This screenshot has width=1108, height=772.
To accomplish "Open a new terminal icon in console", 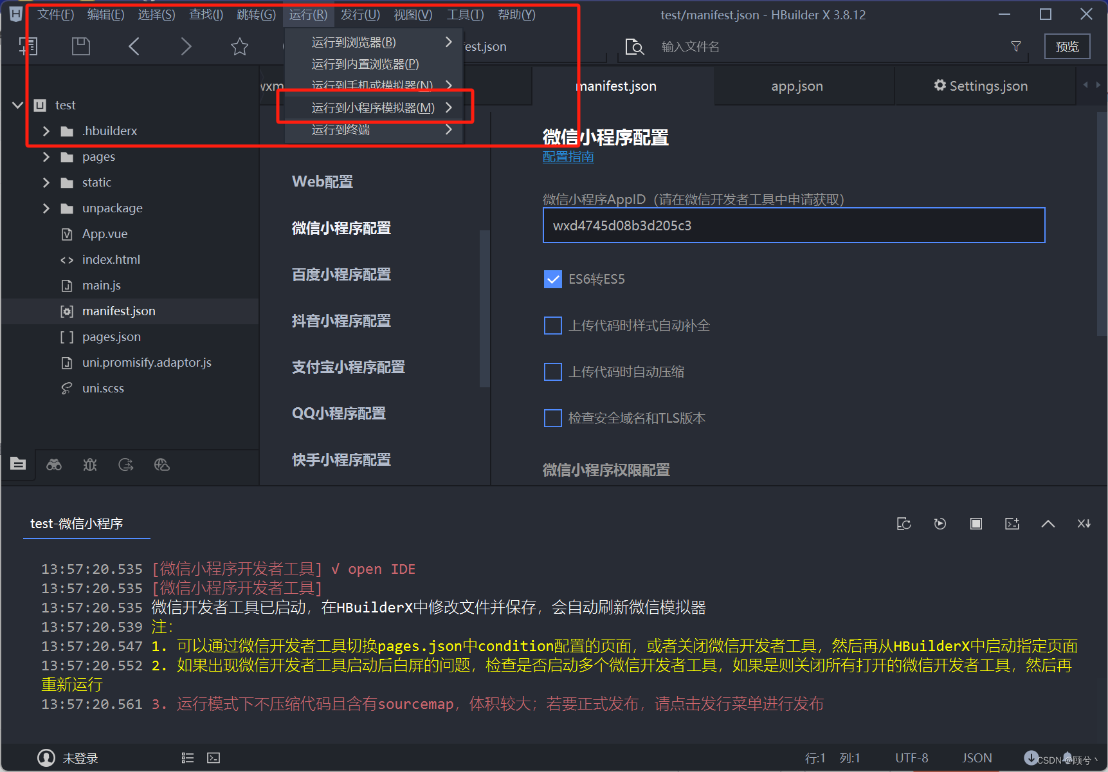I will [1012, 524].
